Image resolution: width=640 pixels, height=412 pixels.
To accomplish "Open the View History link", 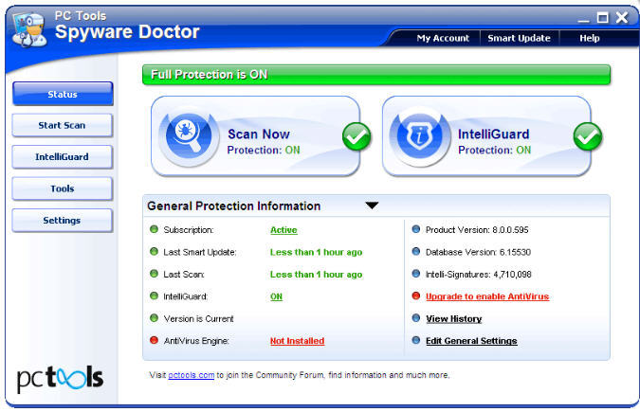I will (x=453, y=319).
